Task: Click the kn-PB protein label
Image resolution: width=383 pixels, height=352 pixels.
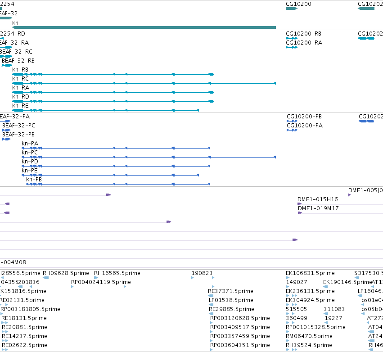Action: tap(34, 180)
